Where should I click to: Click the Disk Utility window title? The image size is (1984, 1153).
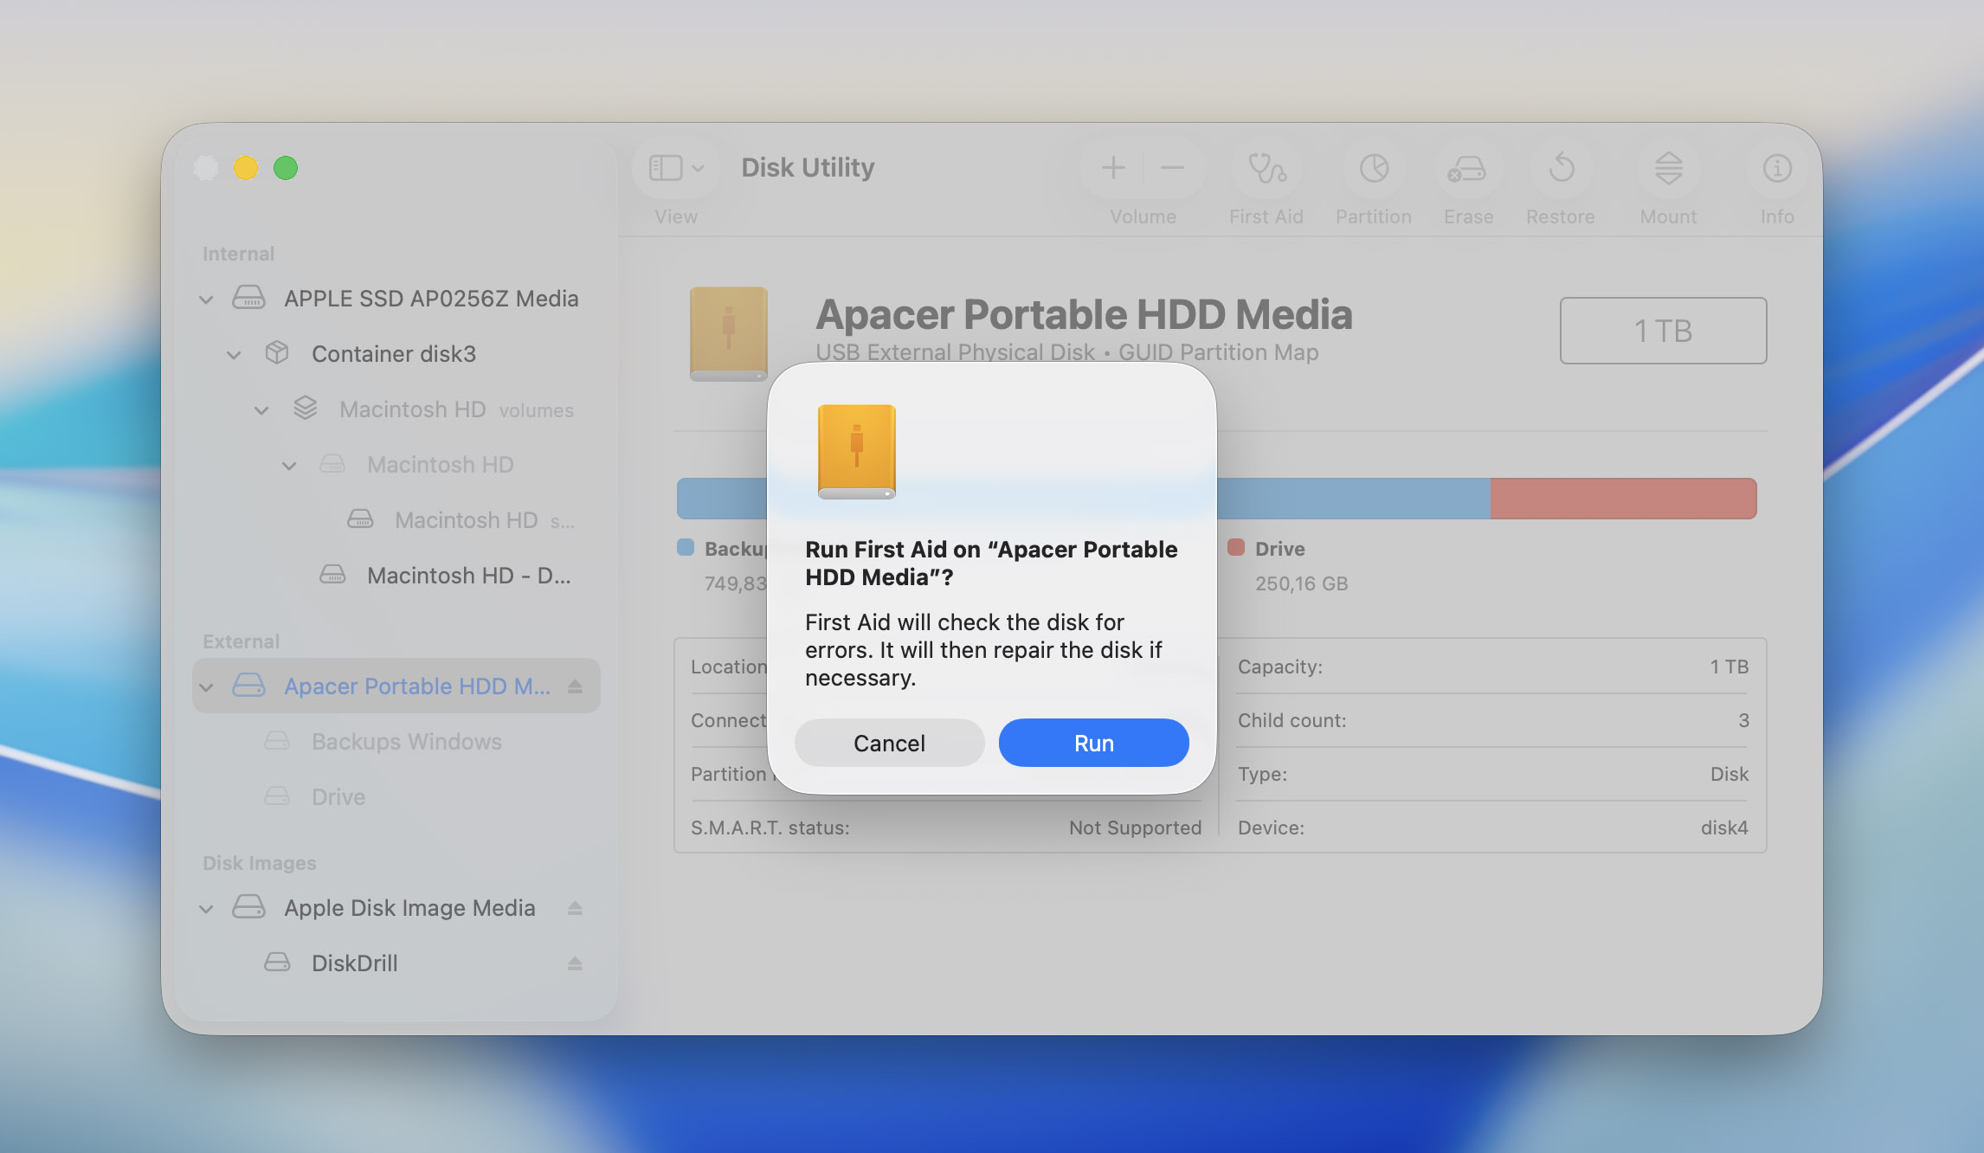(808, 167)
